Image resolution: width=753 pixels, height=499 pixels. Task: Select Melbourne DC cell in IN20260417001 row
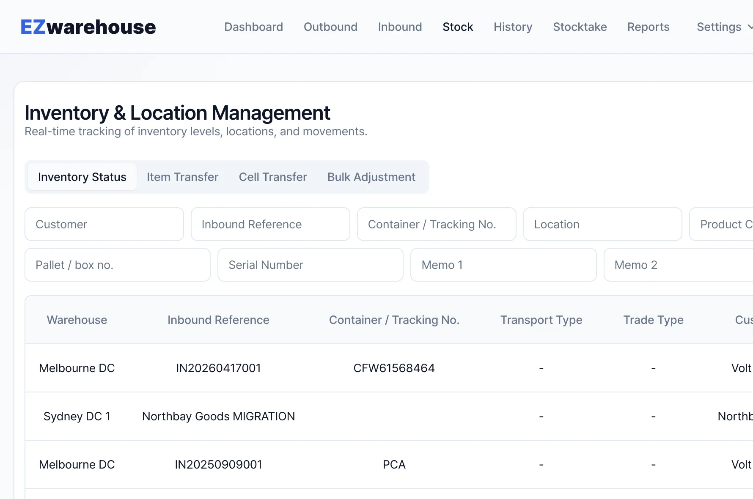tap(77, 368)
